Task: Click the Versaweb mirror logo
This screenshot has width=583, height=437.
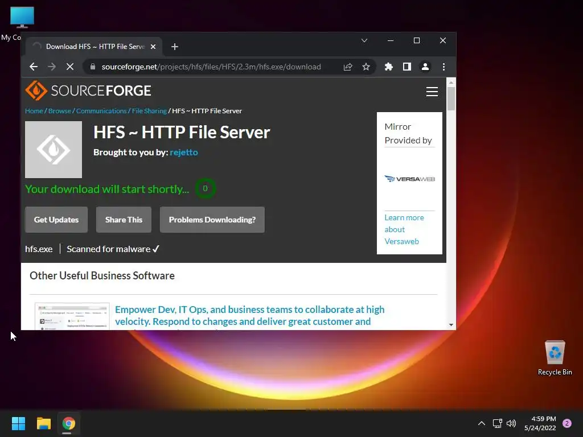Action: pos(409,179)
